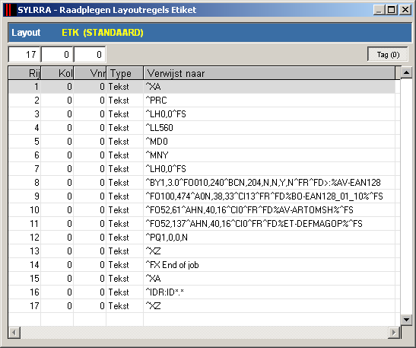Click the right arrow of the horizontal scrollbar

[x=394, y=333]
